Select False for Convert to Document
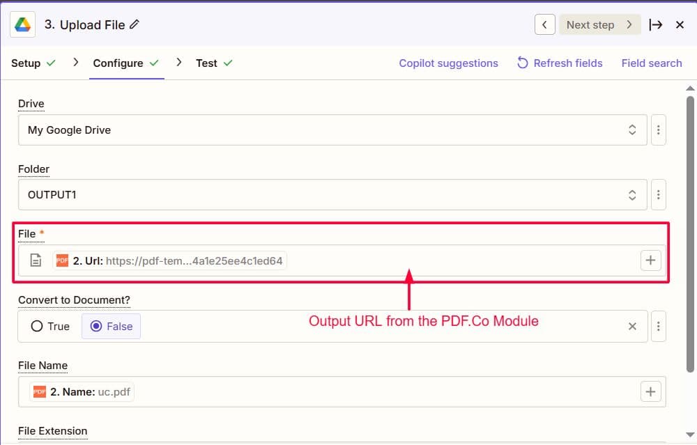697x445 pixels. click(x=112, y=326)
